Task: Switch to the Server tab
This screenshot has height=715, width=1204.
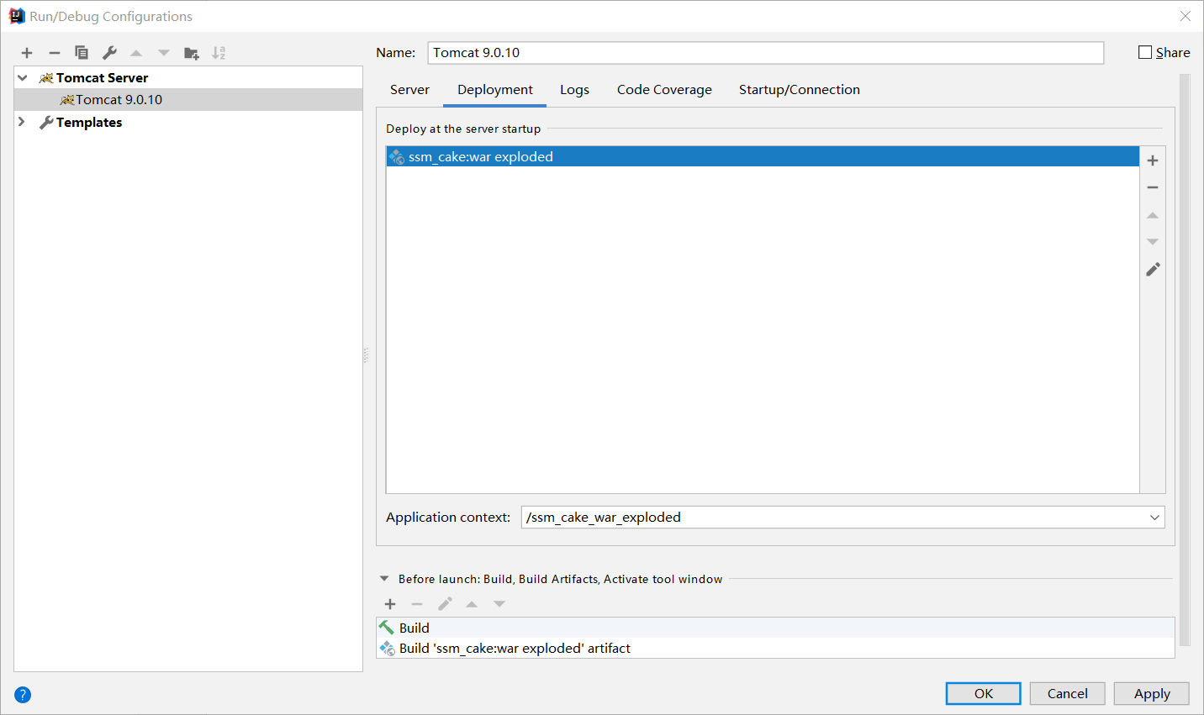Action: pos(409,90)
